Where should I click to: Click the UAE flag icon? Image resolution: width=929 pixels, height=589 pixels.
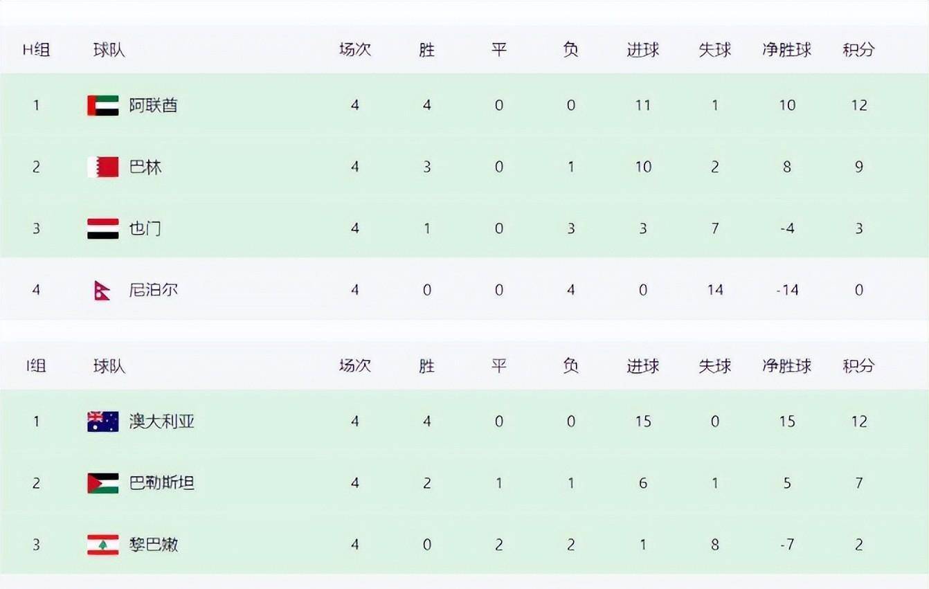pyautogui.click(x=103, y=105)
